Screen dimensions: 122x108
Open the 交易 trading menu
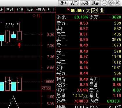click(x=85, y=3)
